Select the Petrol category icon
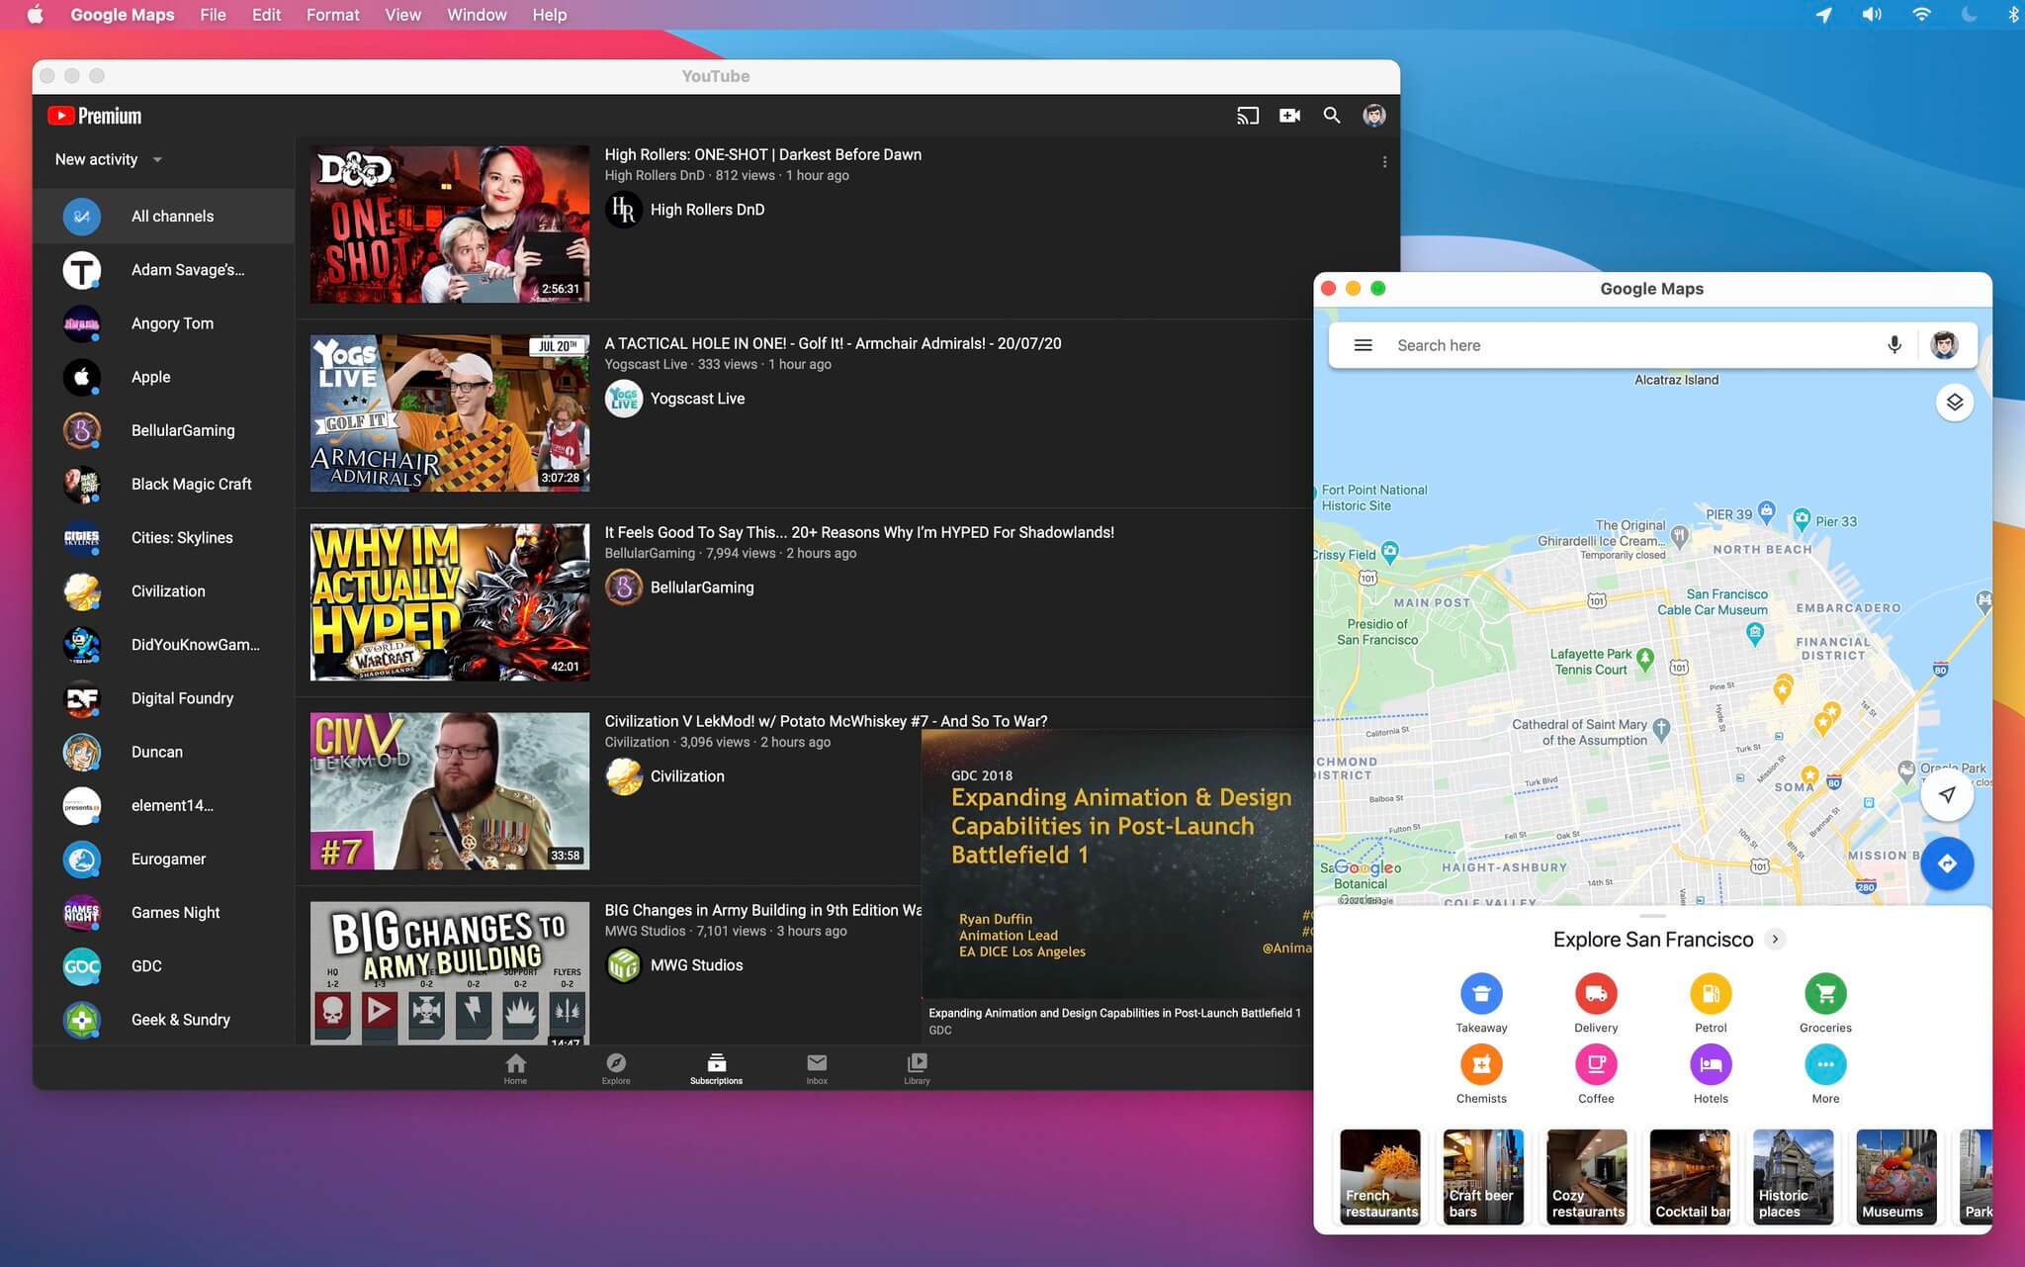 1711,994
